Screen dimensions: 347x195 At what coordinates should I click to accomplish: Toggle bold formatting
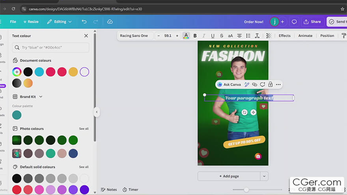[x=195, y=36]
